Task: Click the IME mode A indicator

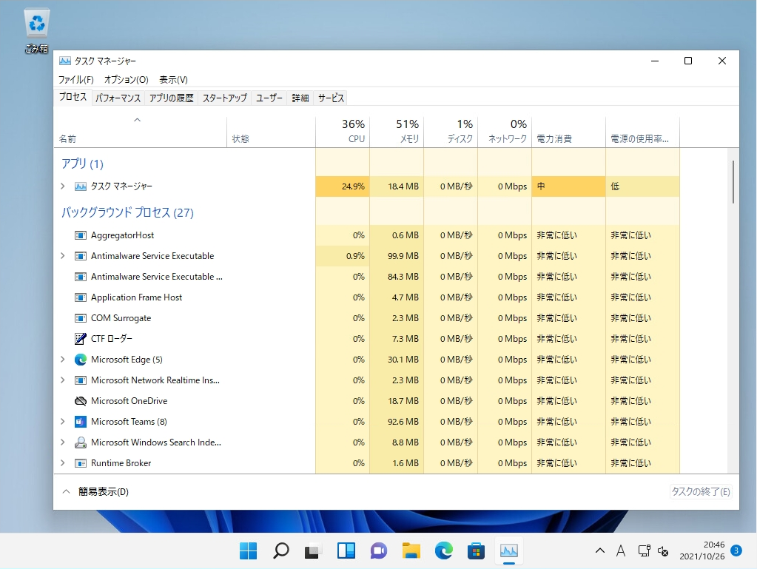Action: pyautogui.click(x=621, y=551)
